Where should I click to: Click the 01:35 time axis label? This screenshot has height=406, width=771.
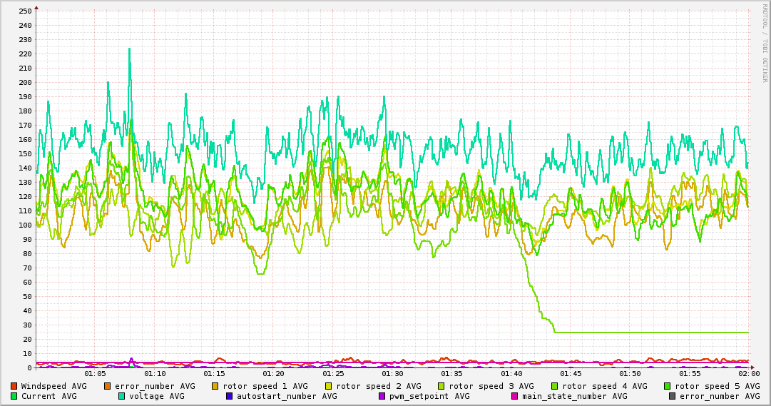click(x=452, y=374)
